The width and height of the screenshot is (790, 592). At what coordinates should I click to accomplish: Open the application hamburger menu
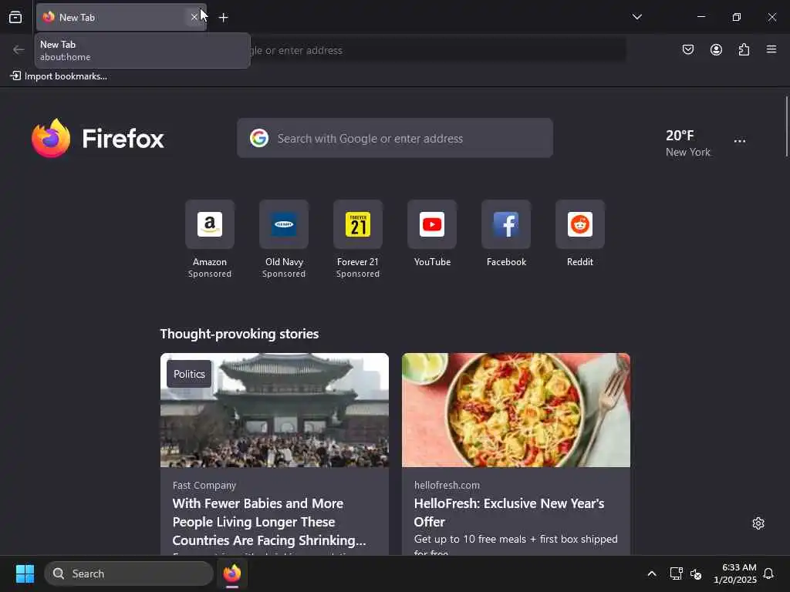point(771,49)
